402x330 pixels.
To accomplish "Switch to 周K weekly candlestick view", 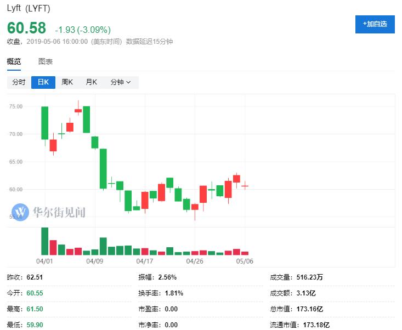I will point(67,82).
